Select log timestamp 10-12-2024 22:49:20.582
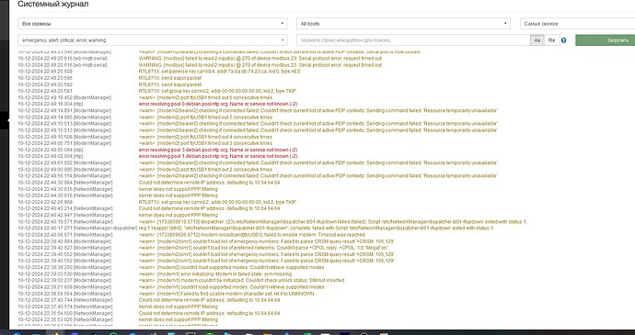The image size is (635, 335). 45,84
